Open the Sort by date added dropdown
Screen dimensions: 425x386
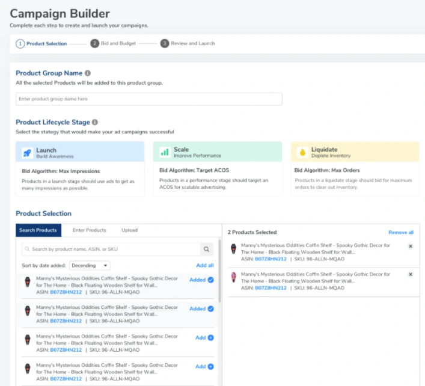[90, 266]
